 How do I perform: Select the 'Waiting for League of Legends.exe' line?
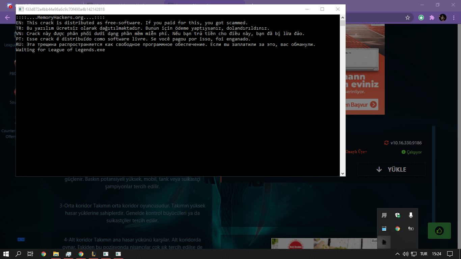click(60, 50)
